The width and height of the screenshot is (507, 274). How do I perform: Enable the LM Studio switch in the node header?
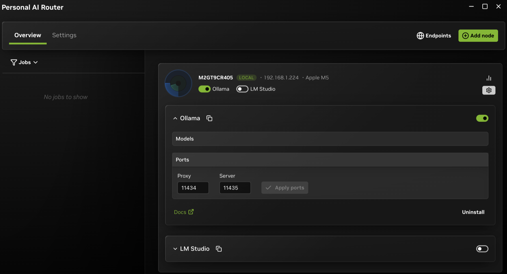[242, 89]
